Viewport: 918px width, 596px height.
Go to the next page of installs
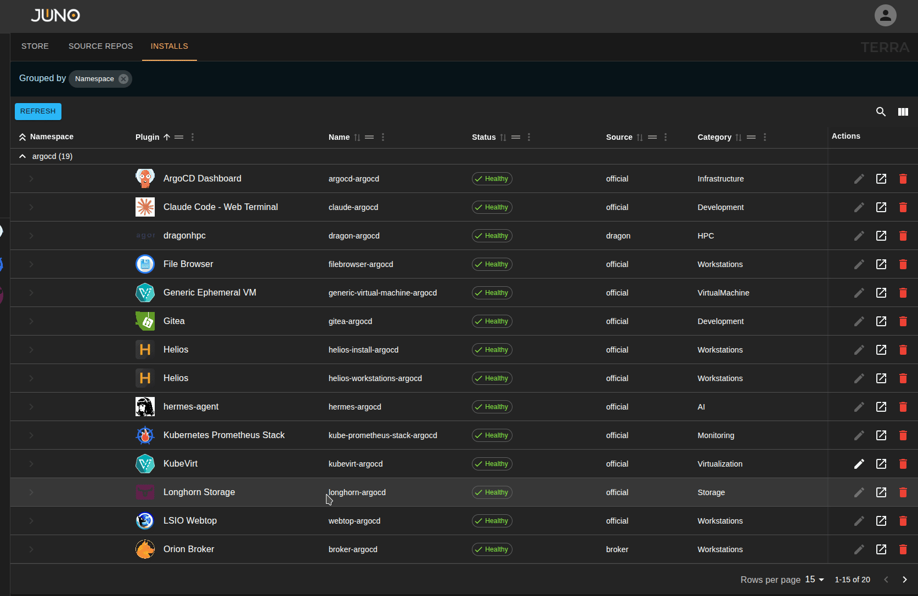pyautogui.click(x=905, y=580)
